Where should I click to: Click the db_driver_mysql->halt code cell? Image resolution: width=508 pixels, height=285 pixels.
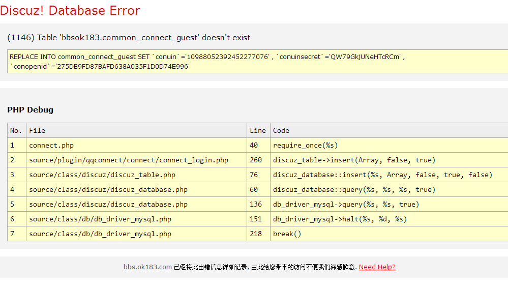pyautogui.click(x=389, y=219)
